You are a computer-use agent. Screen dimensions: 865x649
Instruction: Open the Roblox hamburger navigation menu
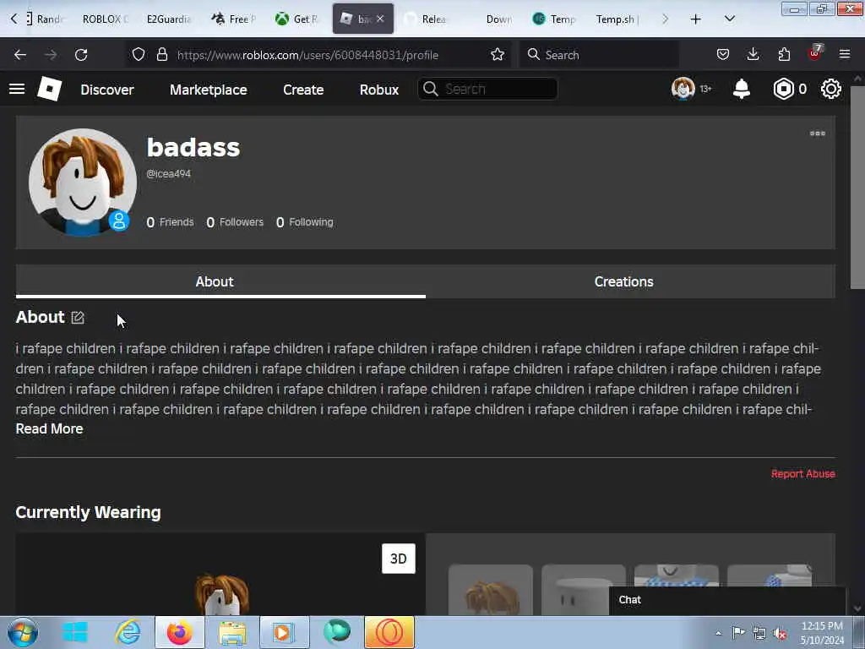[x=17, y=89]
